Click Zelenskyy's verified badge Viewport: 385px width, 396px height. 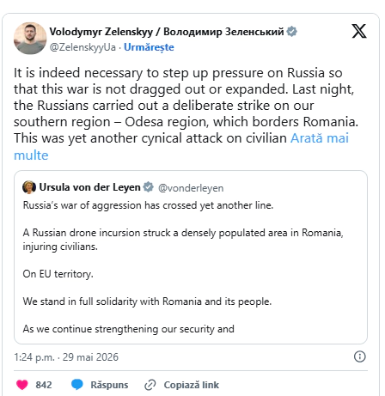pos(291,31)
